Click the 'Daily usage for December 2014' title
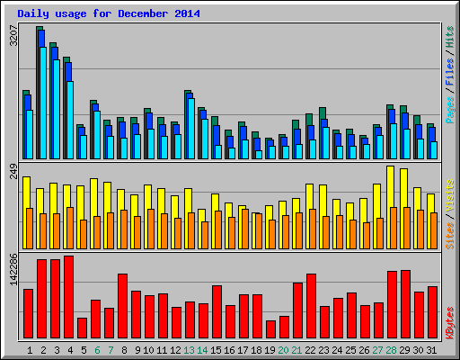Viewport: 460px width, 360px height. tap(109, 13)
